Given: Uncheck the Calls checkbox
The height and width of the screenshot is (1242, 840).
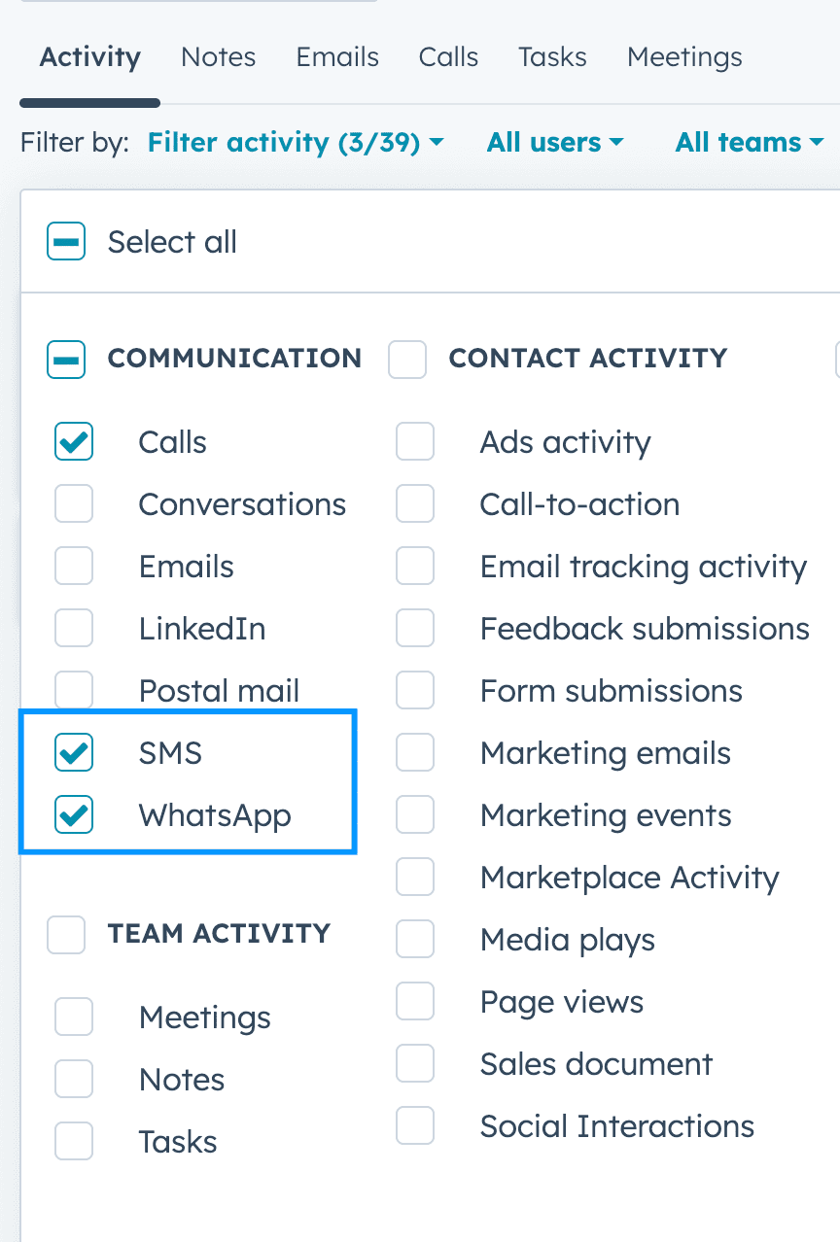Looking at the screenshot, I should point(74,442).
